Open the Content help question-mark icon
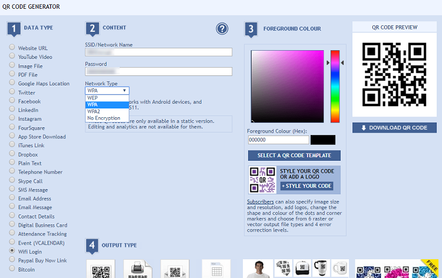442x278 pixels. coord(222,28)
